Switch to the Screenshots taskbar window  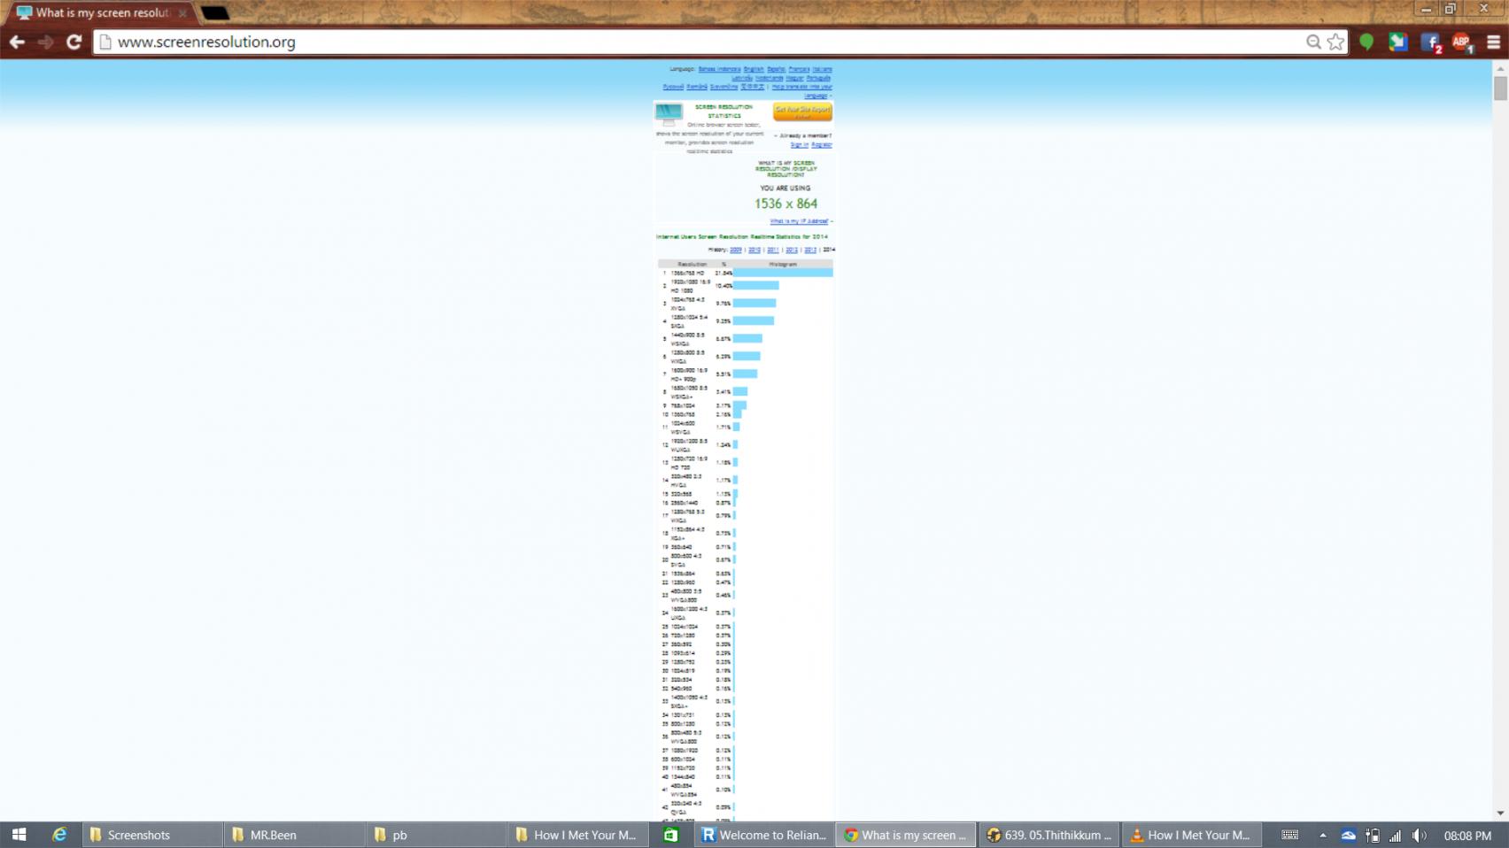(151, 835)
